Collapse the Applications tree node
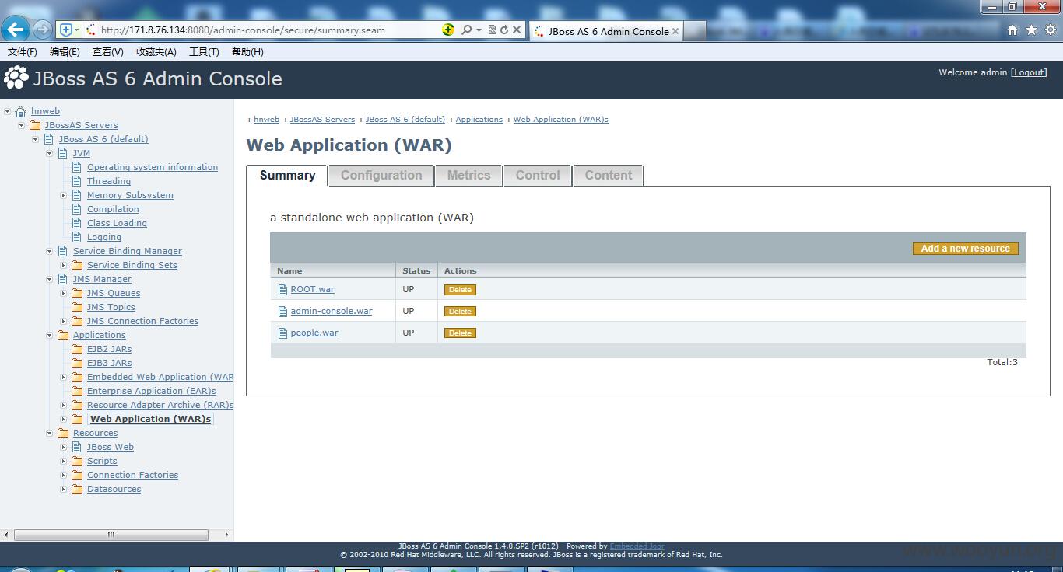Screen dimensions: 1063x572 coord(49,336)
